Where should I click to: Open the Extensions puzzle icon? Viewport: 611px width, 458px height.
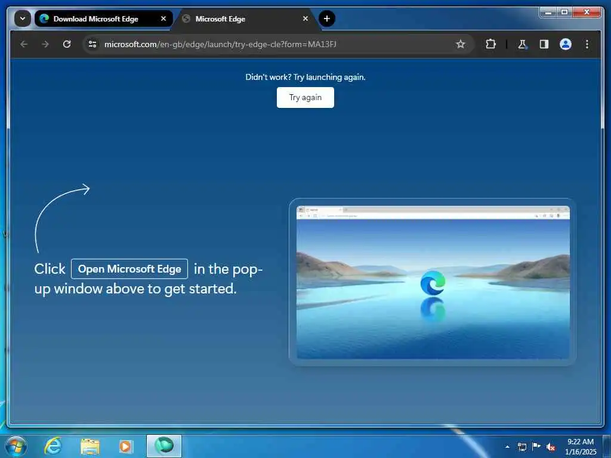[x=490, y=44]
